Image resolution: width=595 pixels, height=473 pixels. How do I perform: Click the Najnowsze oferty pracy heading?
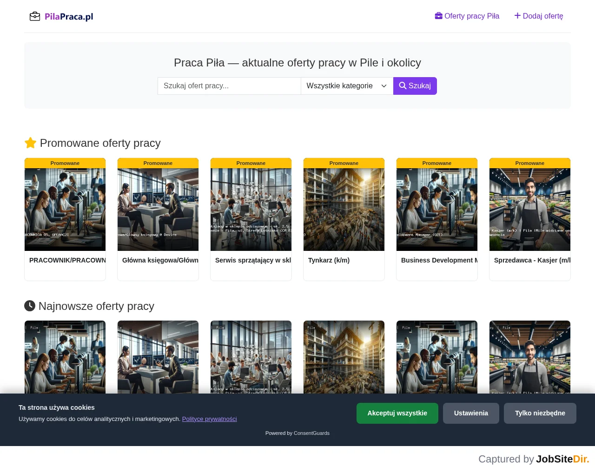pos(96,306)
